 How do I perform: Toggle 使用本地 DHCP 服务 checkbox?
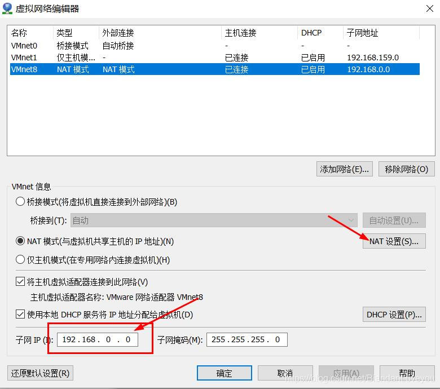pyautogui.click(x=20, y=314)
